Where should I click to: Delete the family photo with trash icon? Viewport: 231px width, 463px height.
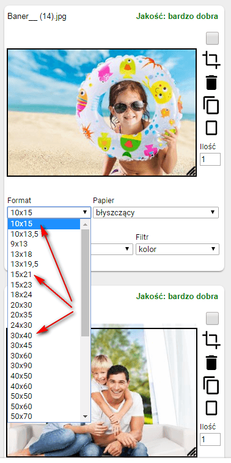[211, 363]
